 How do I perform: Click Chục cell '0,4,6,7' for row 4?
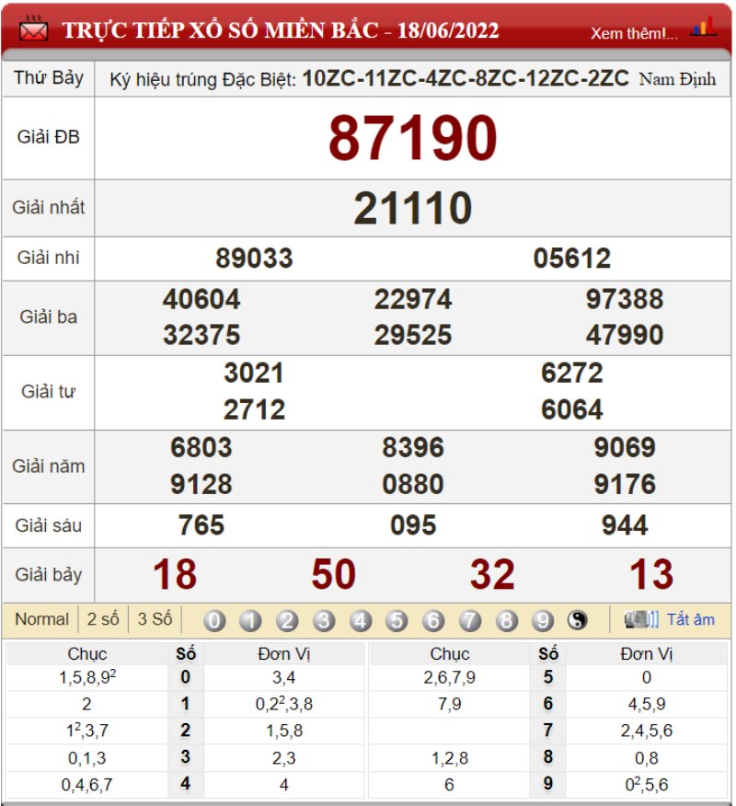click(86, 785)
